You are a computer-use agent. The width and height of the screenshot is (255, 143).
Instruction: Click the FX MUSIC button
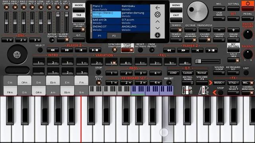[219, 83]
